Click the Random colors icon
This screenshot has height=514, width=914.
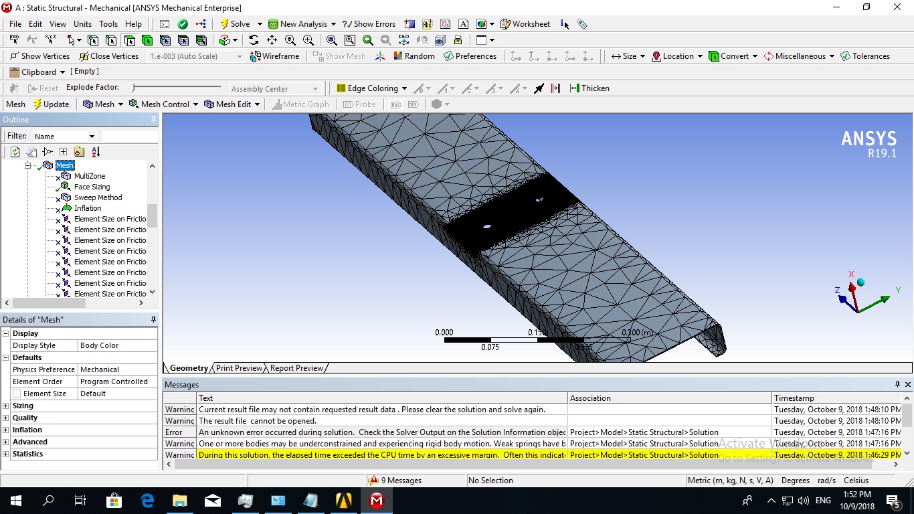click(398, 56)
